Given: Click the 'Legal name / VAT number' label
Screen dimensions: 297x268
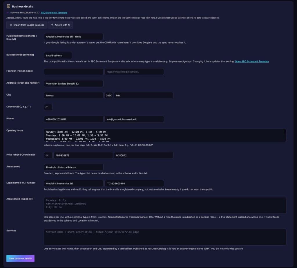Looking at the screenshot, I should coord(21,183).
